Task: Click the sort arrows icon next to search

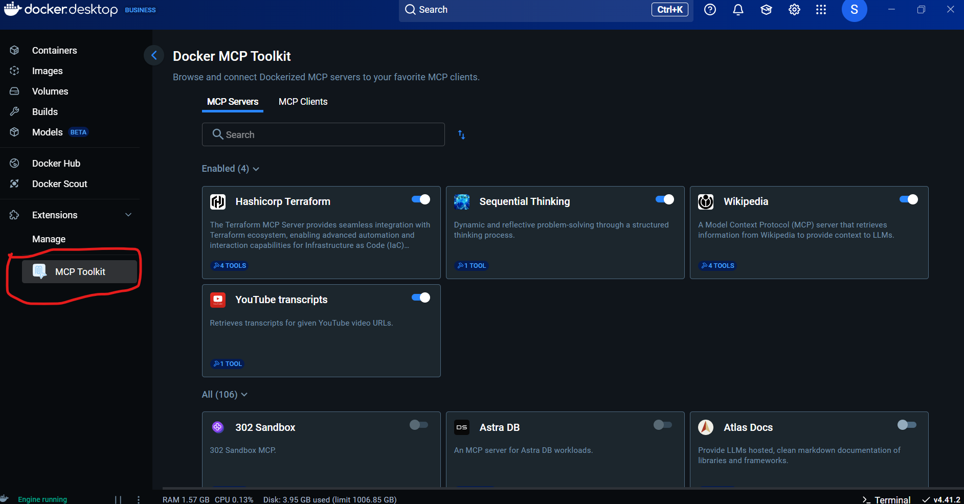Action: tap(461, 134)
